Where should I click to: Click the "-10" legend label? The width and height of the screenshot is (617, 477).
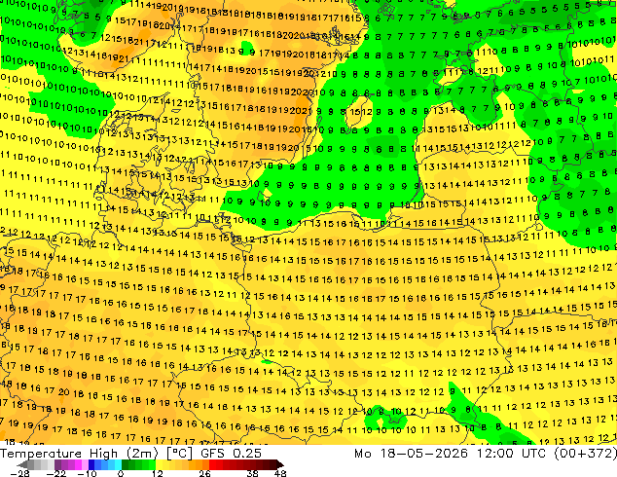click(x=87, y=473)
